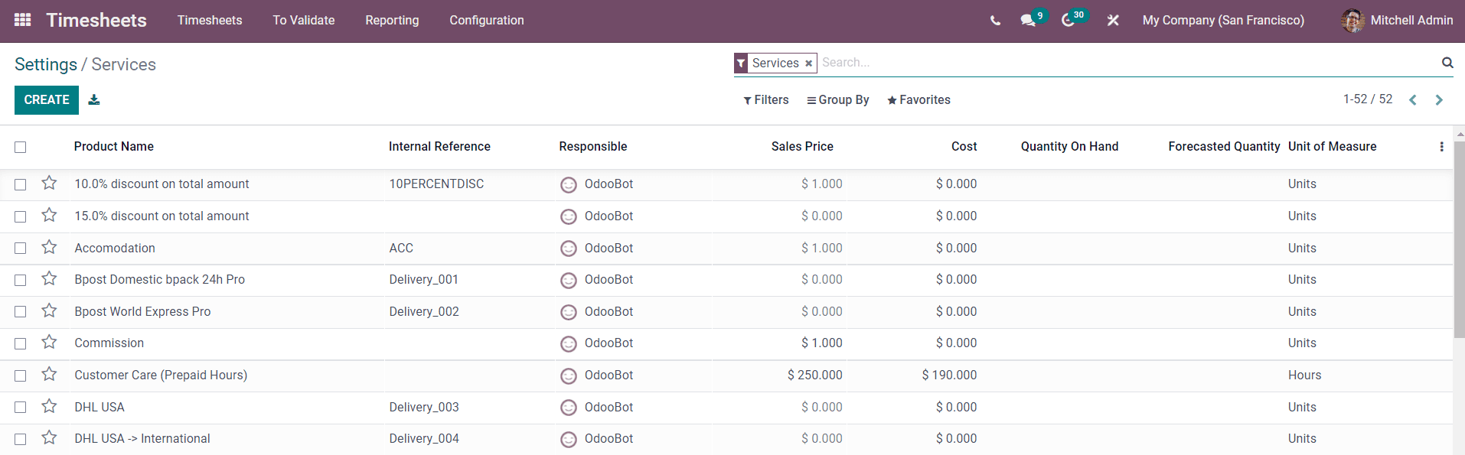Click the 1-52 / 52 pager text
The height and width of the screenshot is (455, 1465).
[1368, 99]
